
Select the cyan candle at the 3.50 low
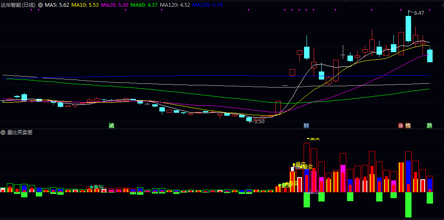[249, 119]
